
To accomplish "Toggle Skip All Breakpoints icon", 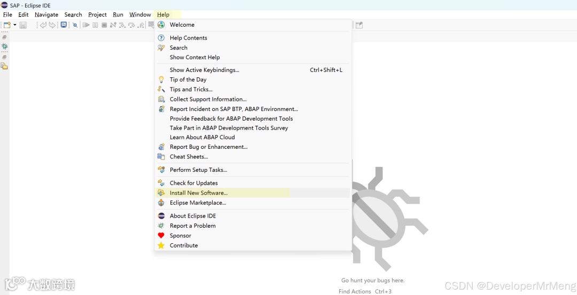I will (75, 25).
